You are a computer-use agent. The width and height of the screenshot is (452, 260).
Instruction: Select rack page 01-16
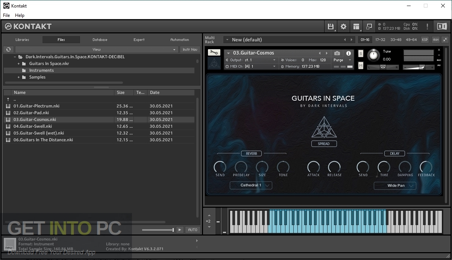click(365, 39)
